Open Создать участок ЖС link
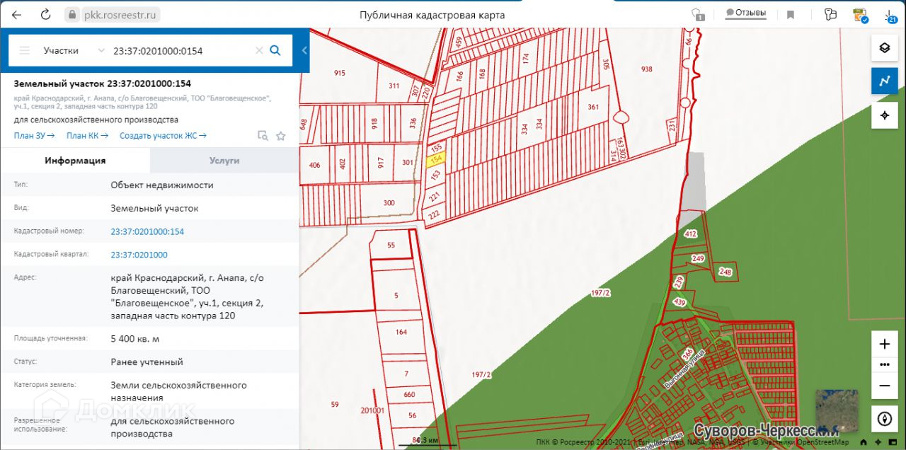The image size is (906, 450). pos(163,136)
